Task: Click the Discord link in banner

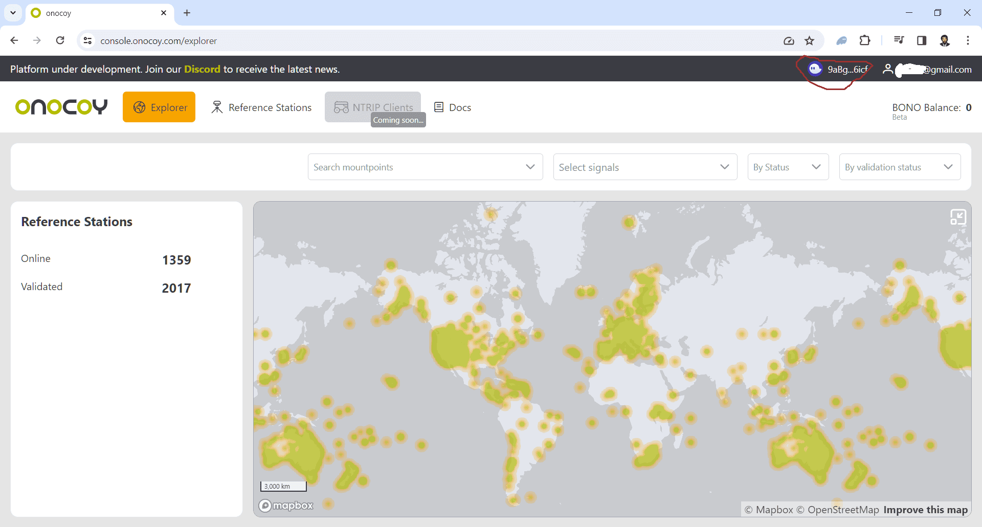Action: [x=202, y=69]
